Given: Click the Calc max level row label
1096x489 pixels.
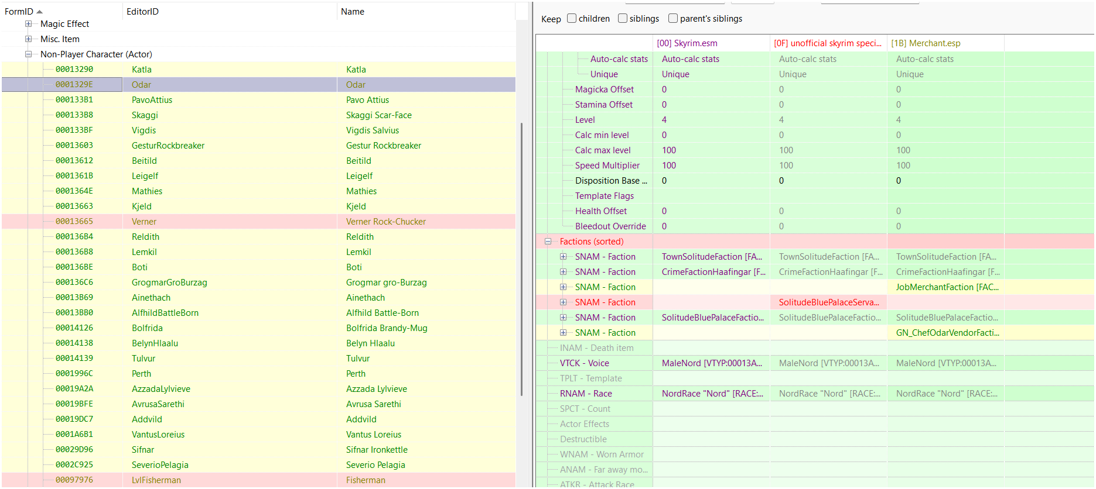Looking at the screenshot, I should coord(603,150).
